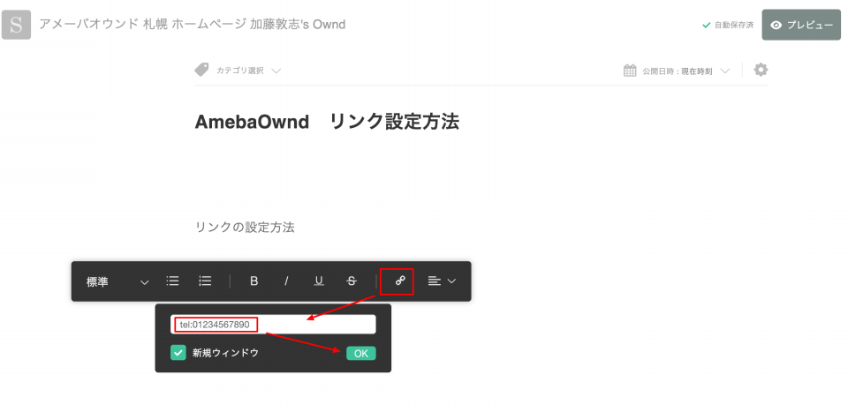The image size is (848, 412).
Task: Click the site logo S icon
Action: point(16,25)
